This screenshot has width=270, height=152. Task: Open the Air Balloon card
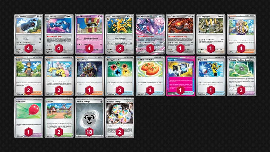[x=29, y=118]
